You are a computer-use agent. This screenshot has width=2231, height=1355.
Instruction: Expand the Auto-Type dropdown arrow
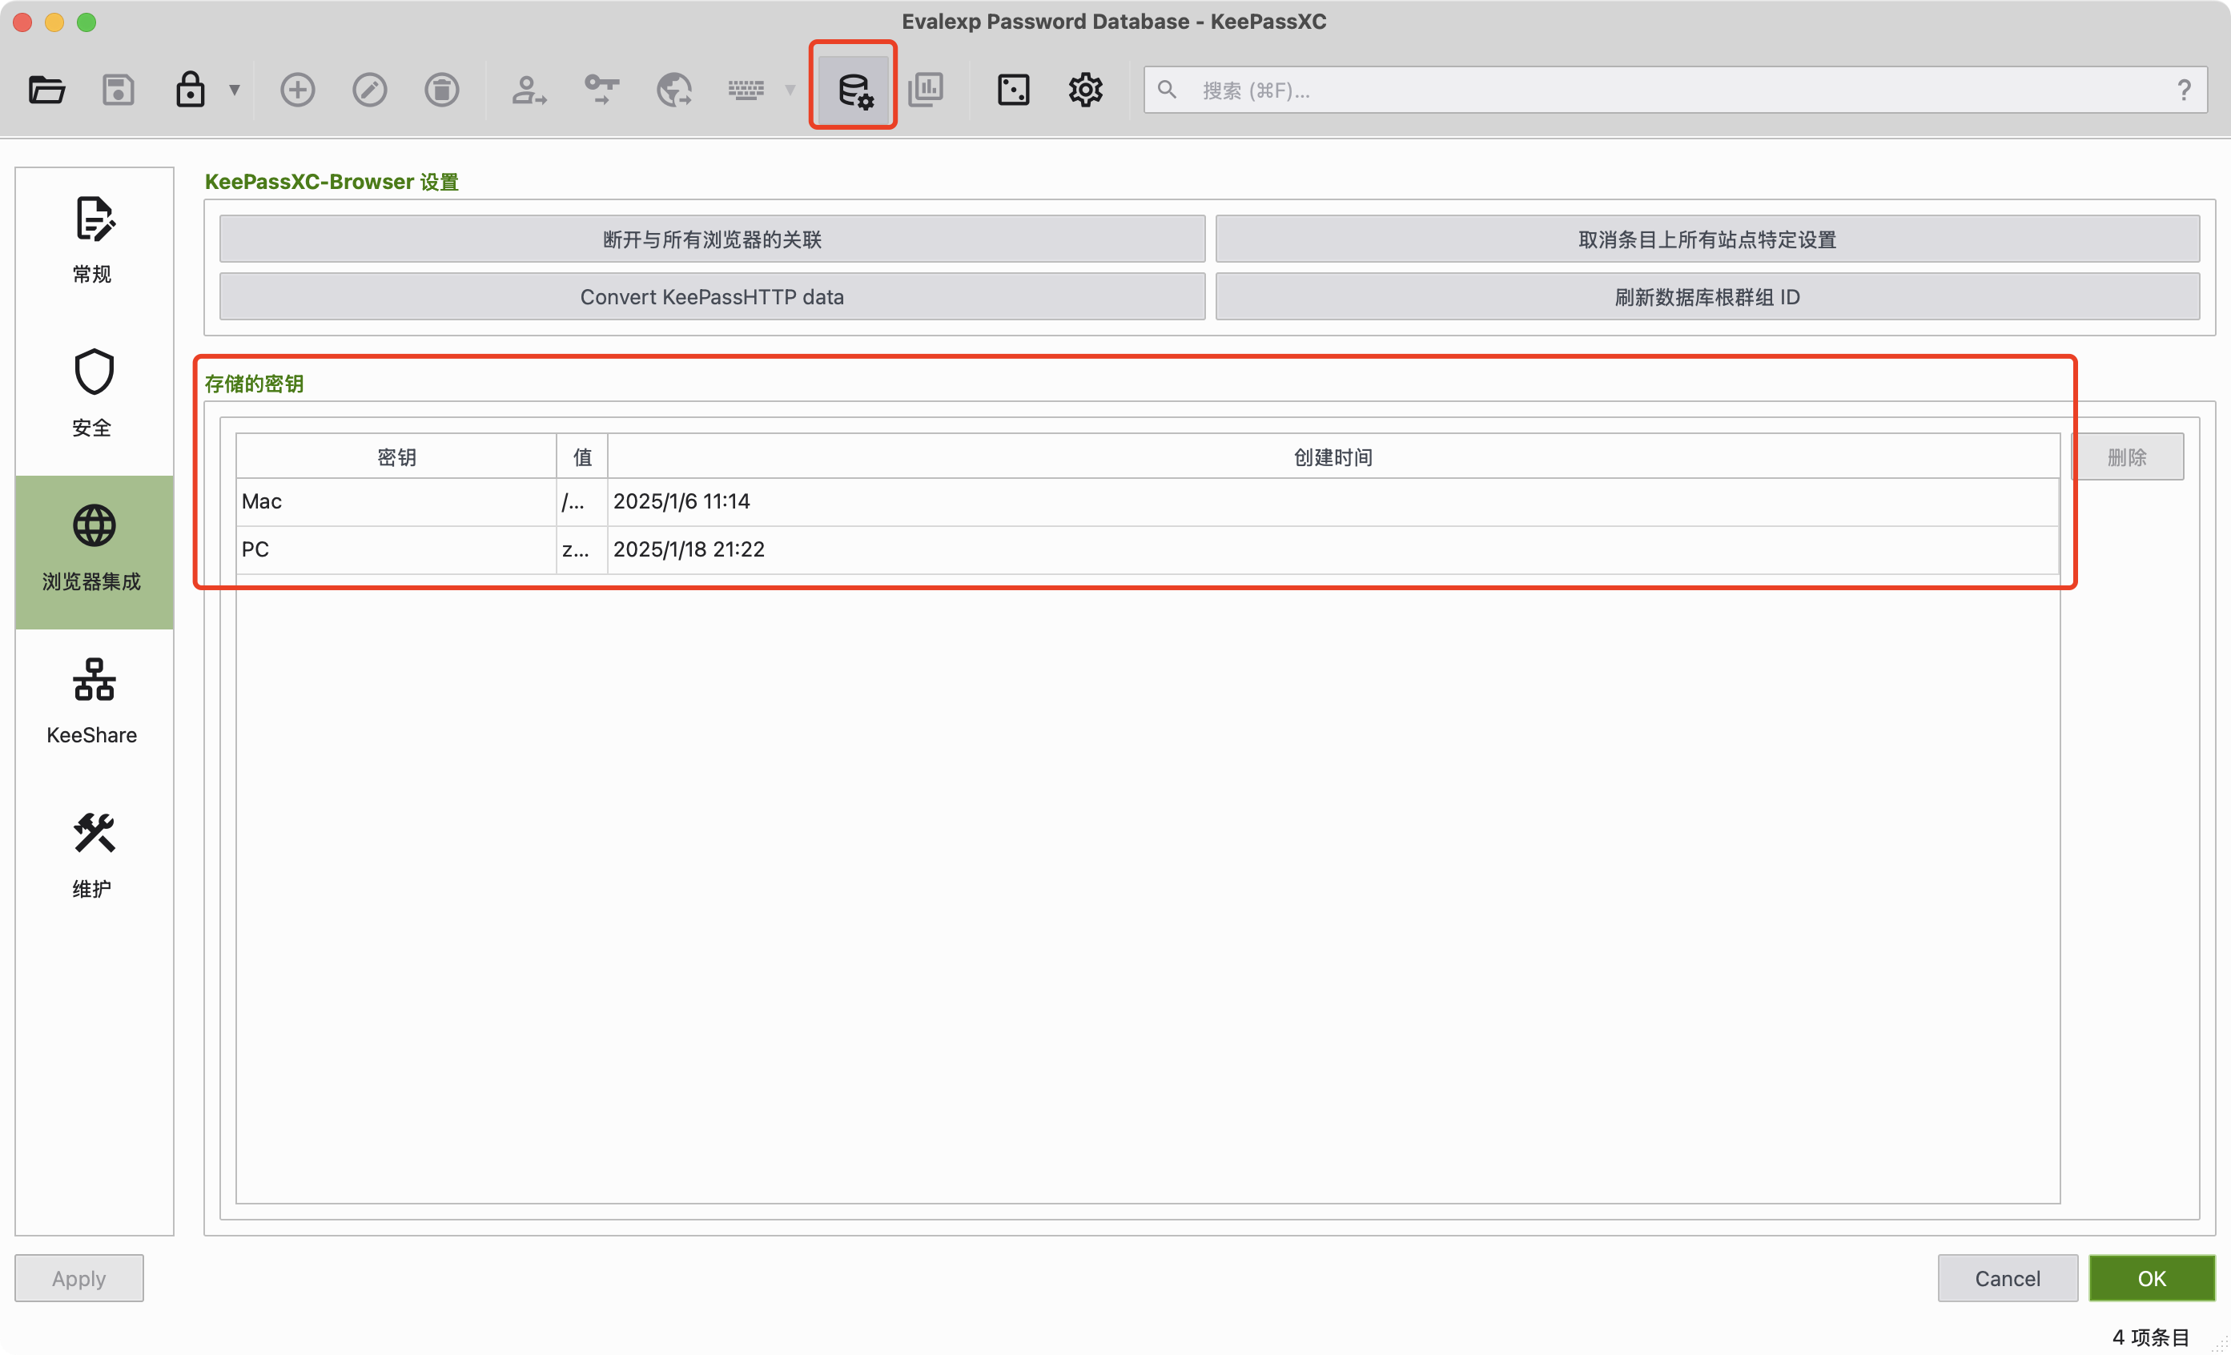tap(790, 90)
